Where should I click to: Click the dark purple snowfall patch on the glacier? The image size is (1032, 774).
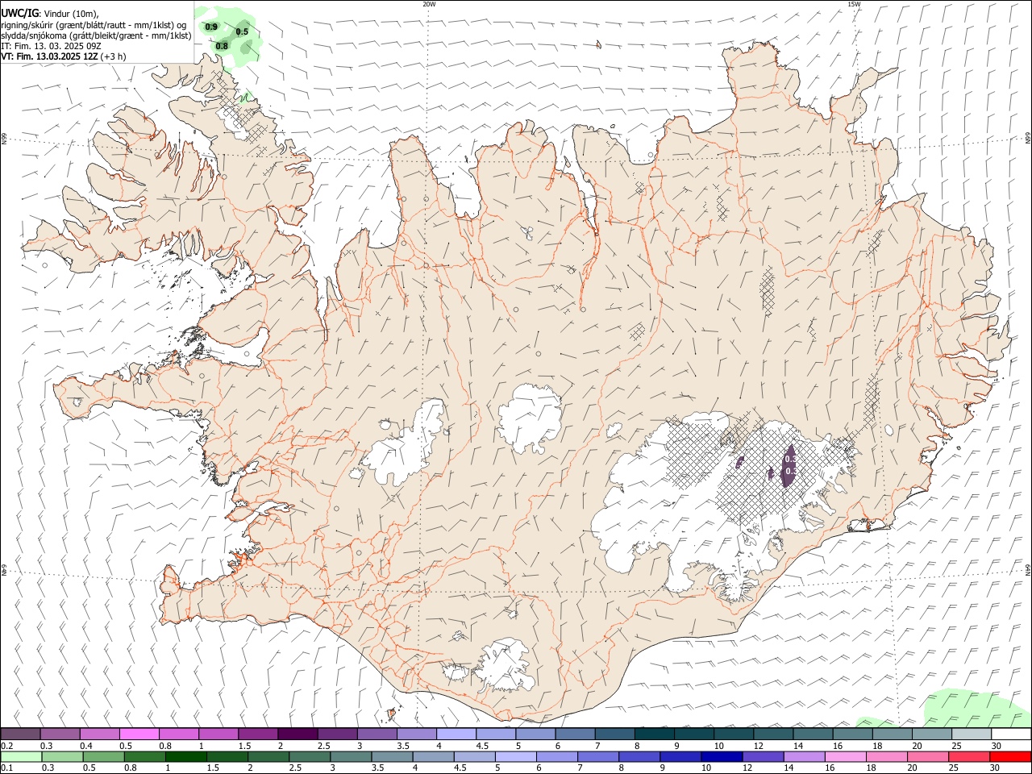point(789,465)
